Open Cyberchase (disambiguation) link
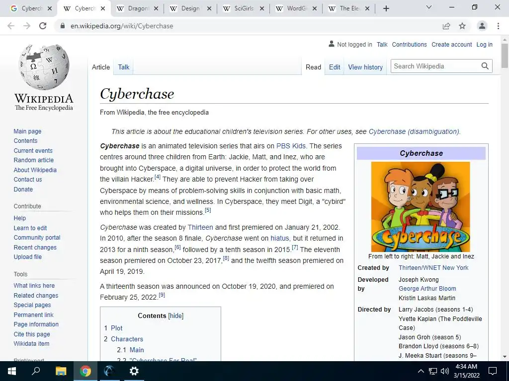509x381 pixels. pos(414,131)
